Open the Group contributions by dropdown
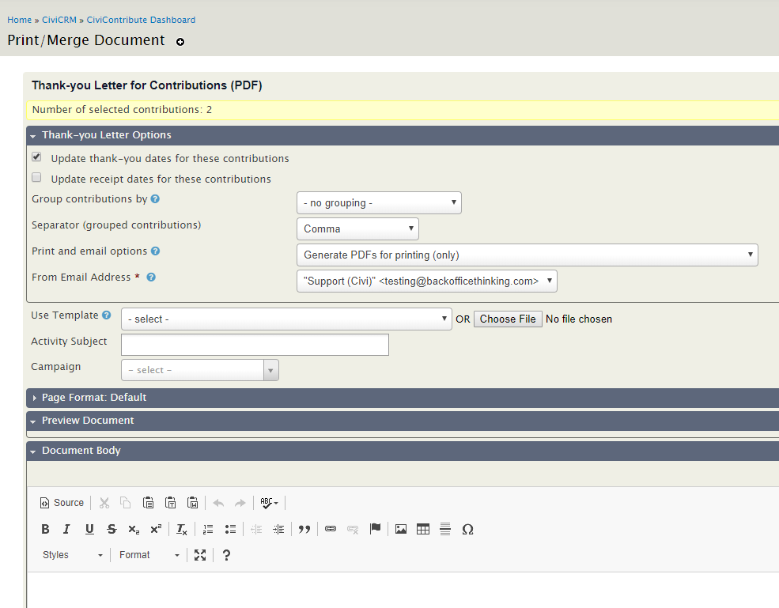 coord(379,203)
